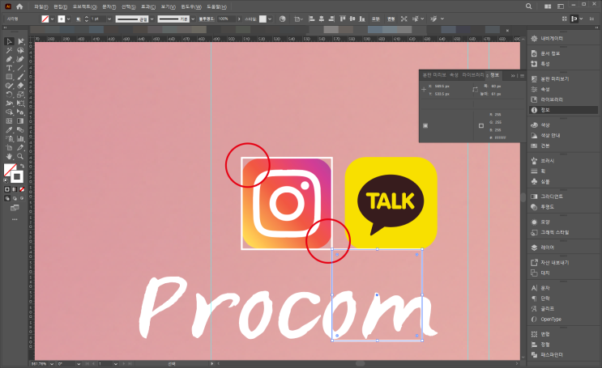The width and height of the screenshot is (602, 368).
Task: Set paint mode to Color
Action: tap(7, 189)
